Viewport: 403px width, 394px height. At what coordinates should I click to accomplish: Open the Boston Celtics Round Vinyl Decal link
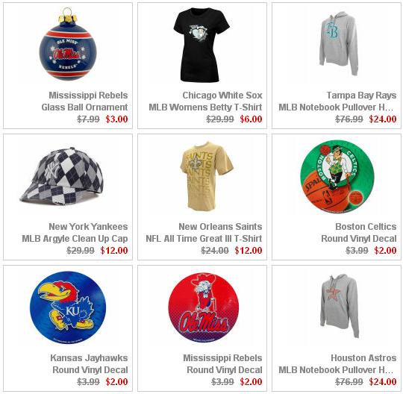(359, 232)
